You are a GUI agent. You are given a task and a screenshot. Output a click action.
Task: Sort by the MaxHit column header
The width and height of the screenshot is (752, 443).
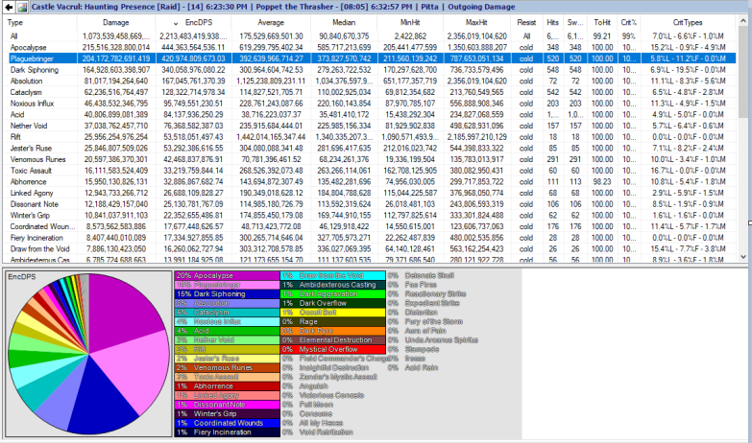click(476, 22)
